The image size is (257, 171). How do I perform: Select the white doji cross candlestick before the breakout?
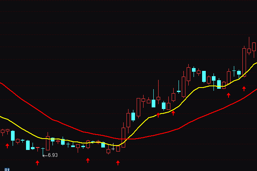113,147
